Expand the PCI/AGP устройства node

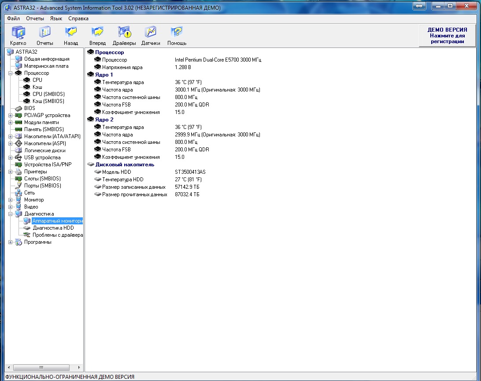(x=10, y=116)
